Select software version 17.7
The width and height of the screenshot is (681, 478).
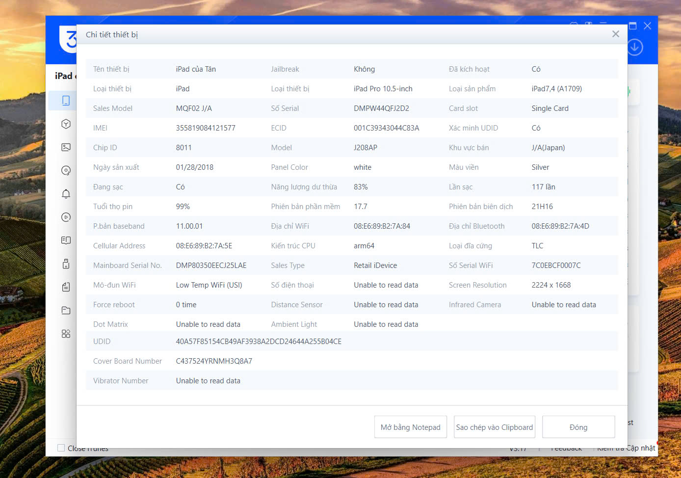tap(361, 207)
